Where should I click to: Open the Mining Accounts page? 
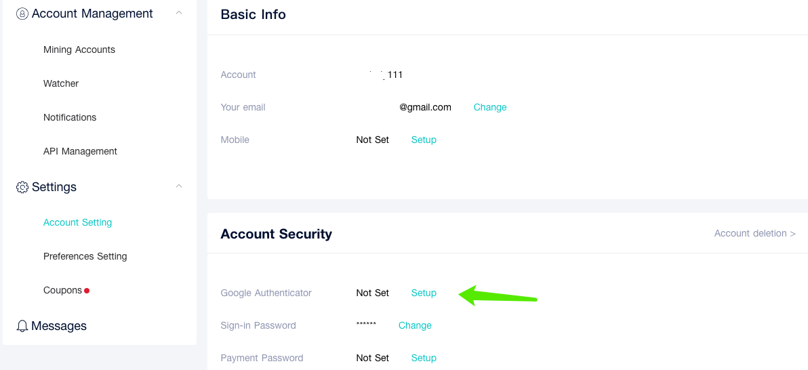click(79, 50)
